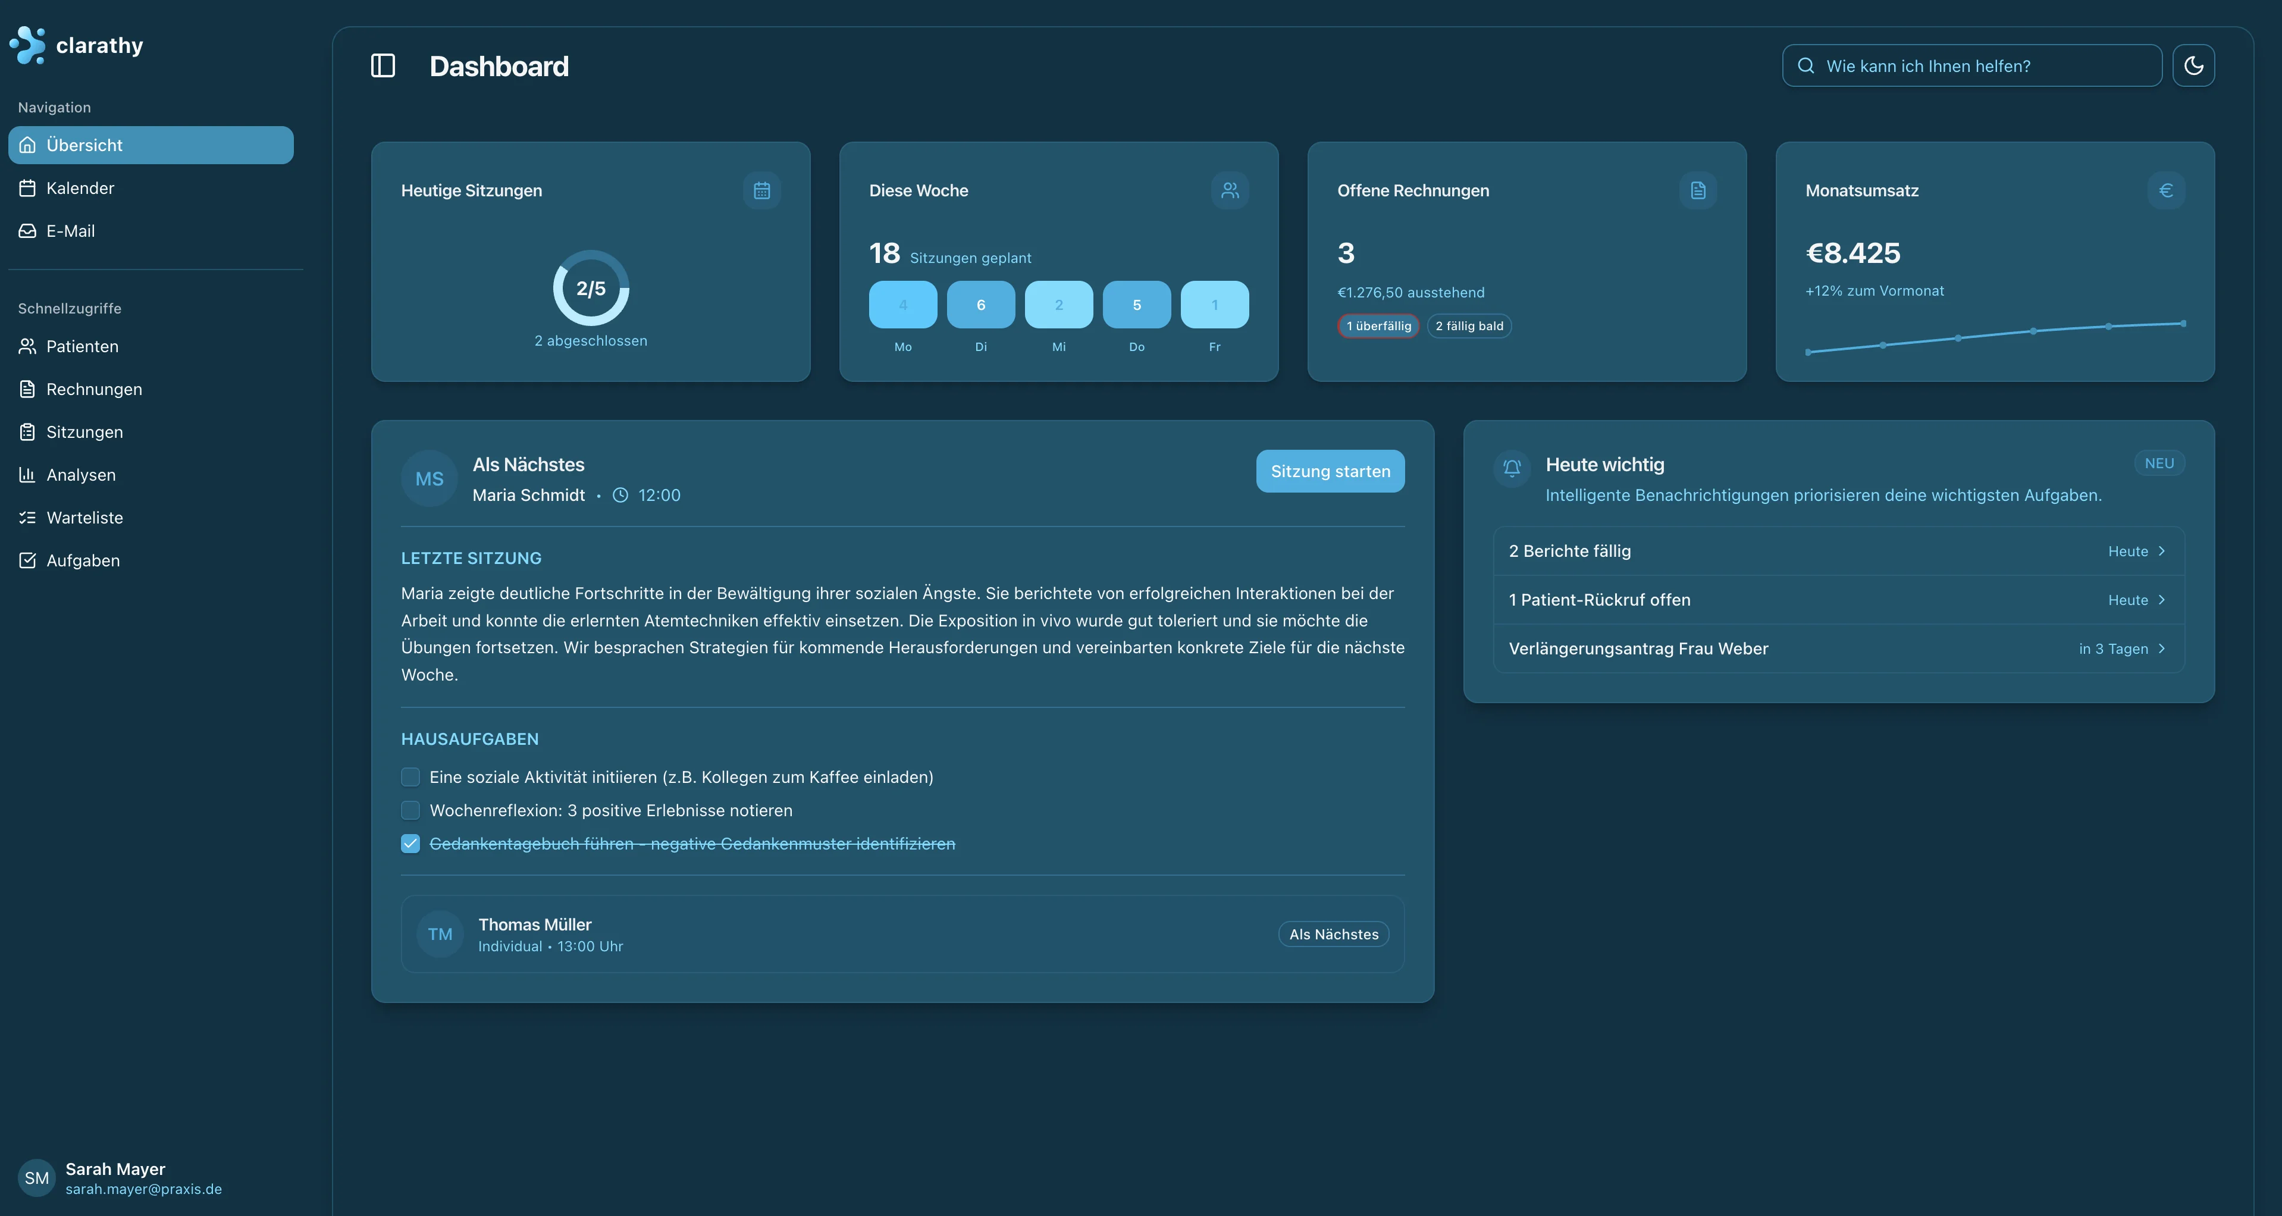Viewport: 2282px width, 1216px height.
Task: Check the soziale Aktivität homework task
Action: coord(410,778)
